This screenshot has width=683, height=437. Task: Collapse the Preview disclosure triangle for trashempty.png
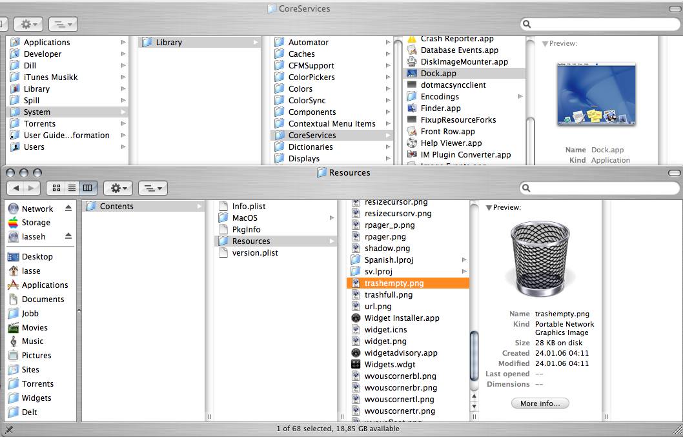(x=489, y=208)
